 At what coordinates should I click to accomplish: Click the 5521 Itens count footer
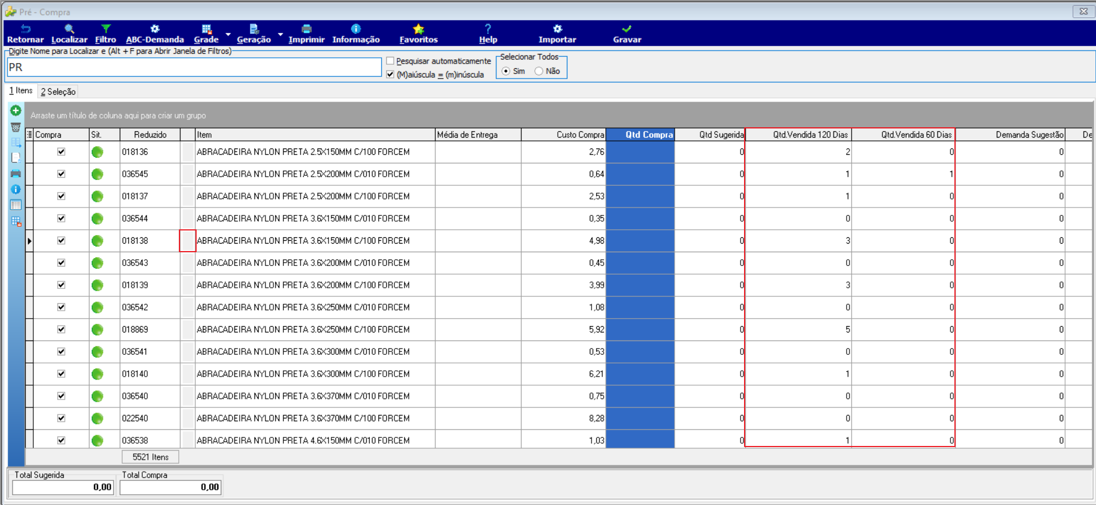[150, 457]
